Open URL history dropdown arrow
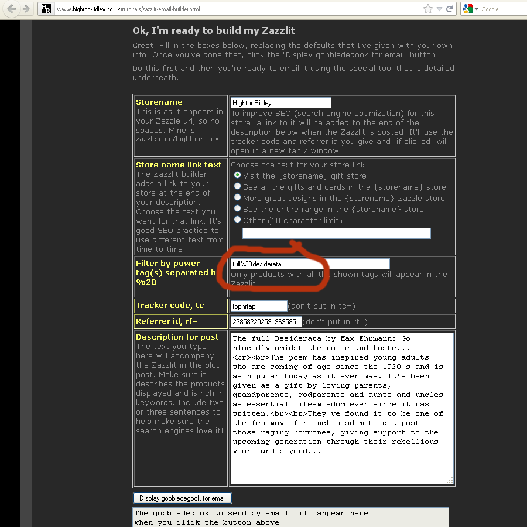 coord(439,9)
